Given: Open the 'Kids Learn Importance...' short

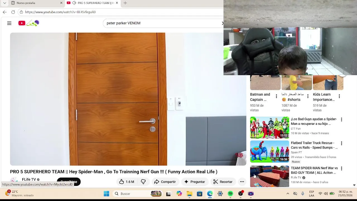Looking at the screenshot, I should pyautogui.click(x=324, y=97).
